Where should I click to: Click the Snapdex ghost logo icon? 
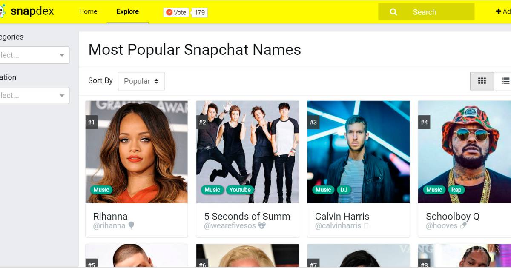(2, 11)
